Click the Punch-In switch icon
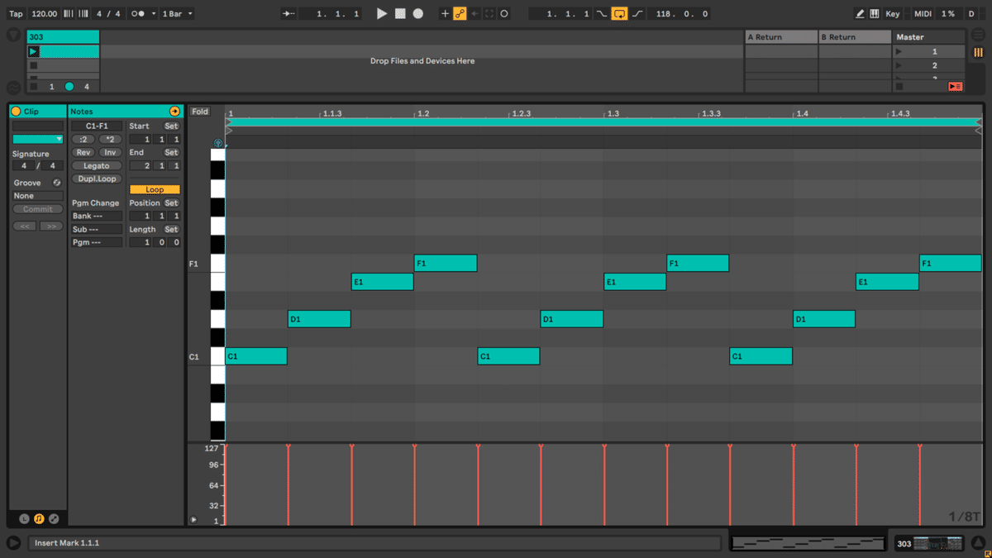 click(602, 14)
